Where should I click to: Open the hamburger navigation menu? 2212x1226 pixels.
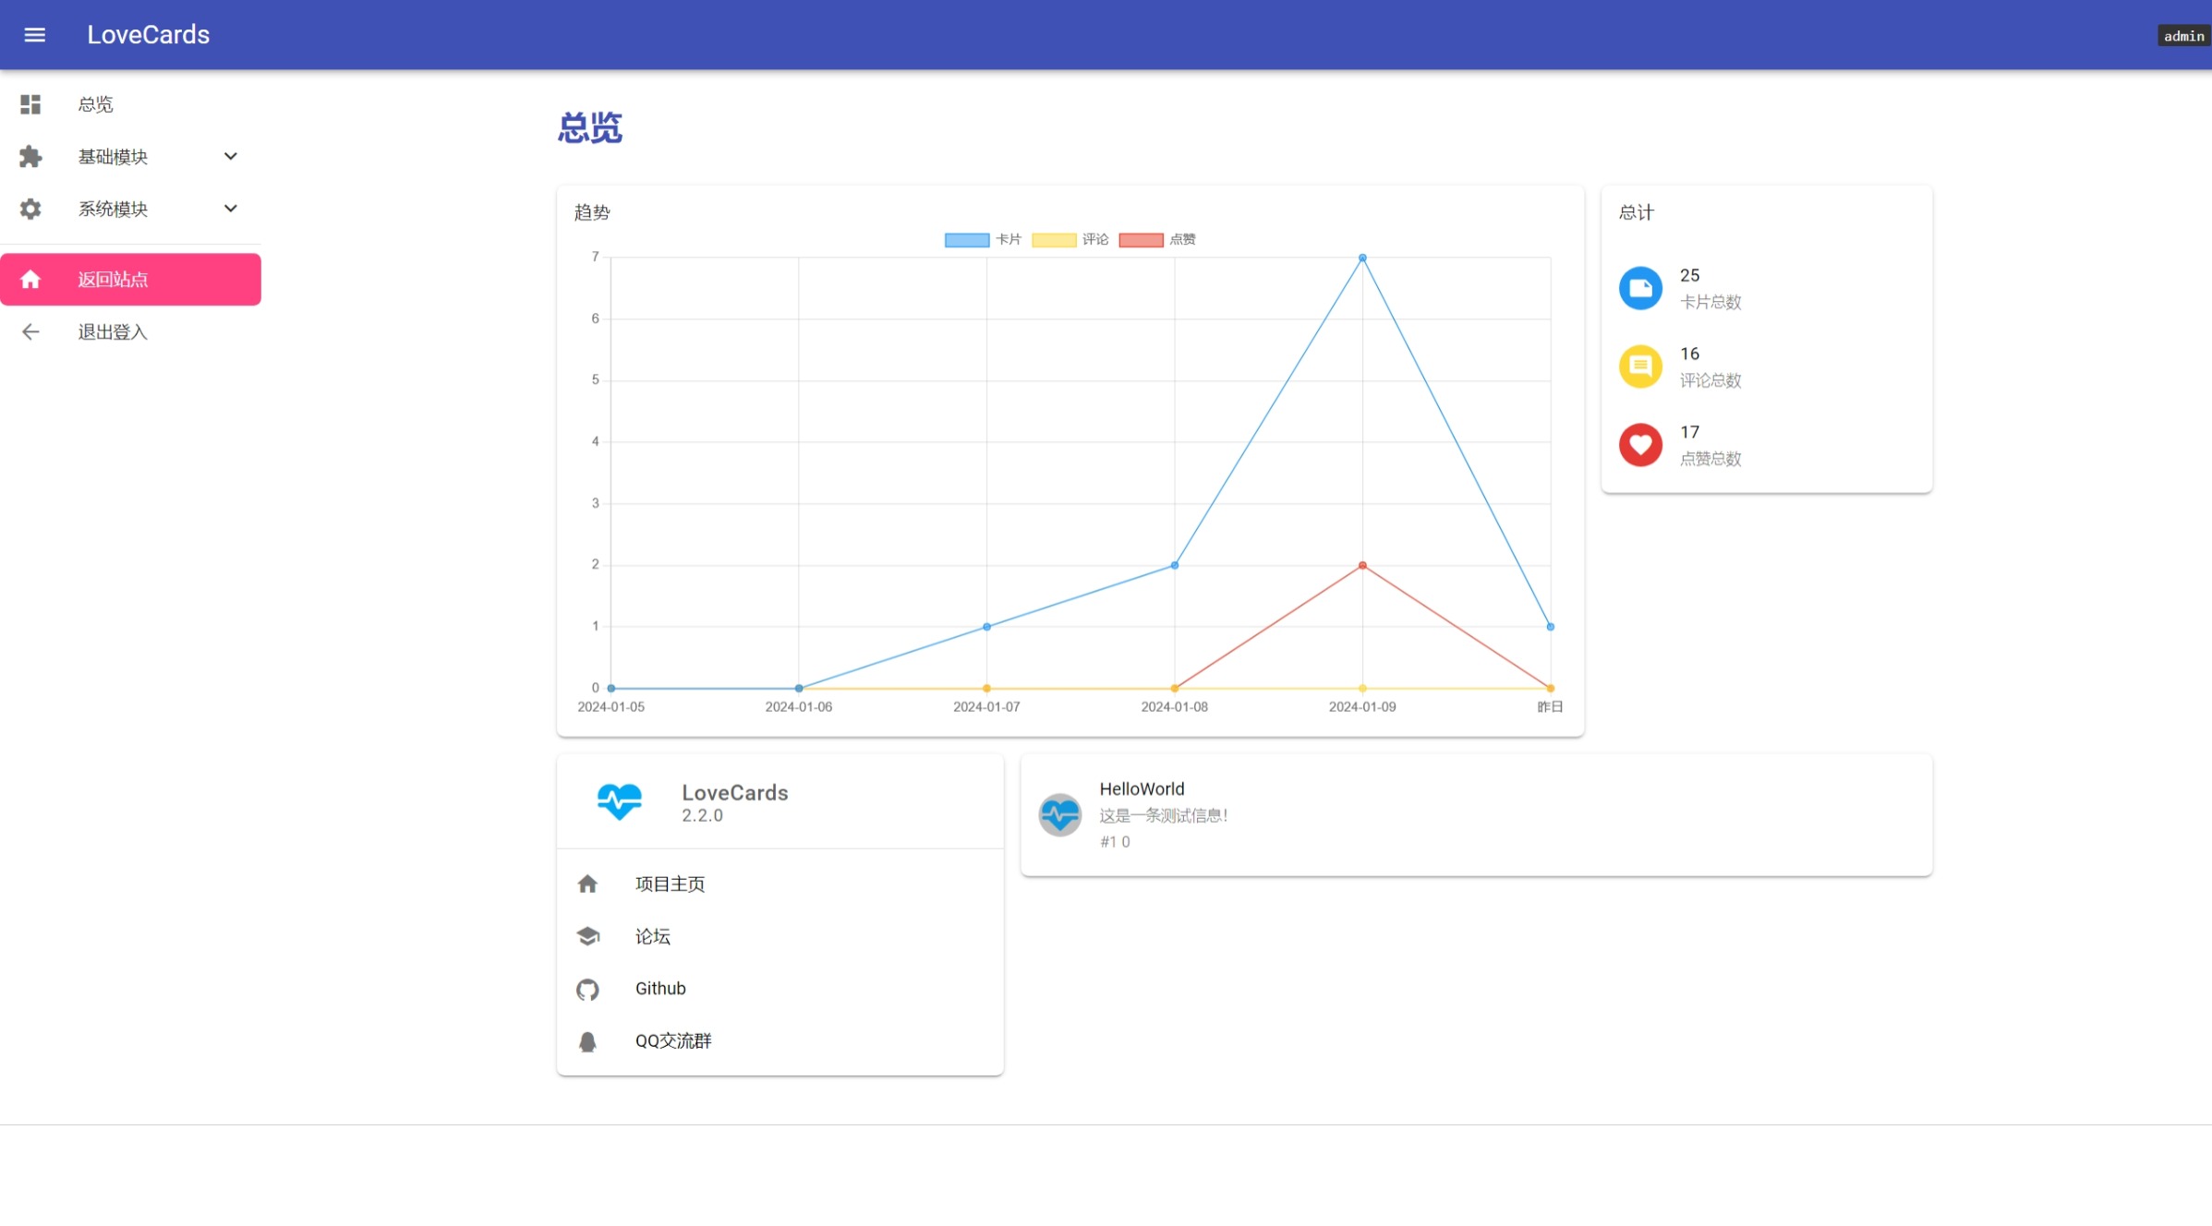(34, 35)
